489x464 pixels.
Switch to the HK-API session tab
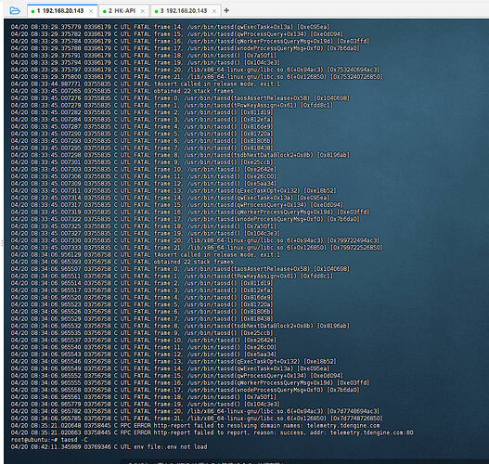coord(122,11)
